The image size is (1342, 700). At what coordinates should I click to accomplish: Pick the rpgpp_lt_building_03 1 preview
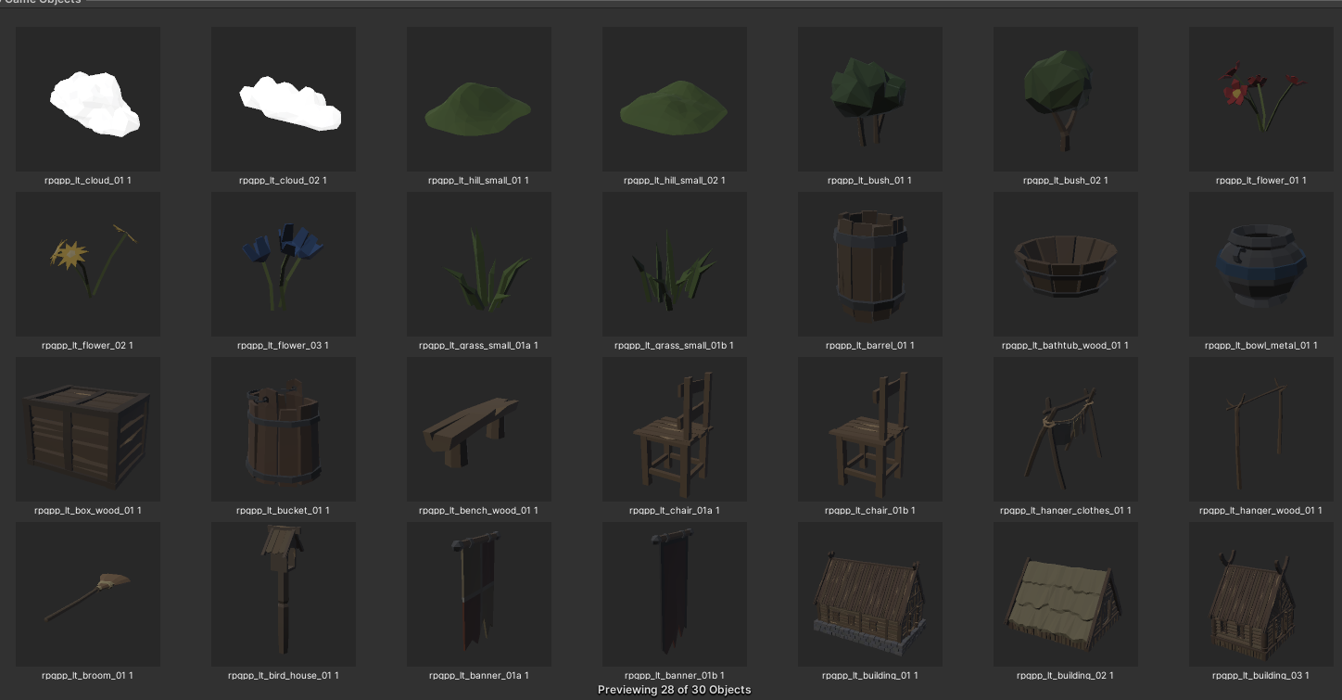click(1261, 594)
